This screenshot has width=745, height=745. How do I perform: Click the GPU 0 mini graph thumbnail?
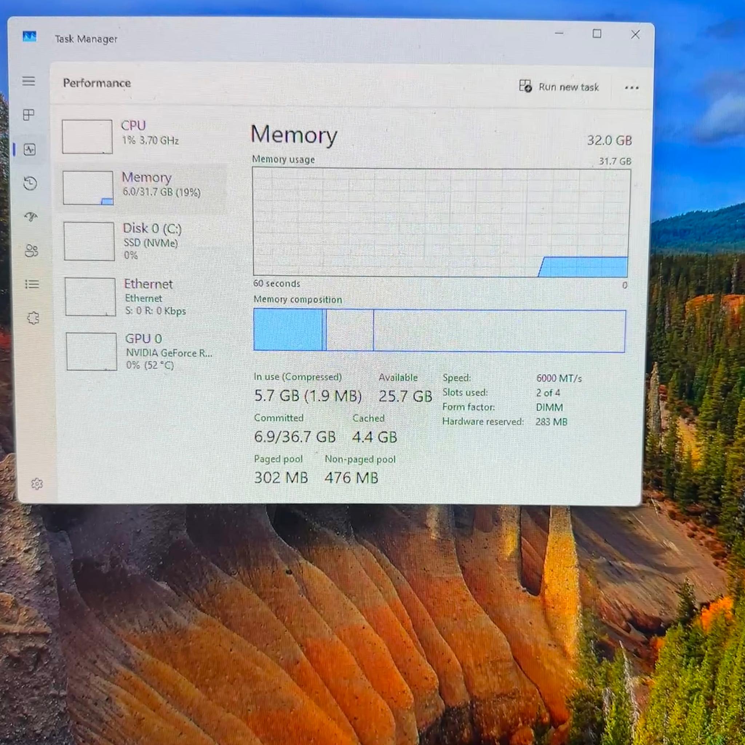[x=91, y=352]
